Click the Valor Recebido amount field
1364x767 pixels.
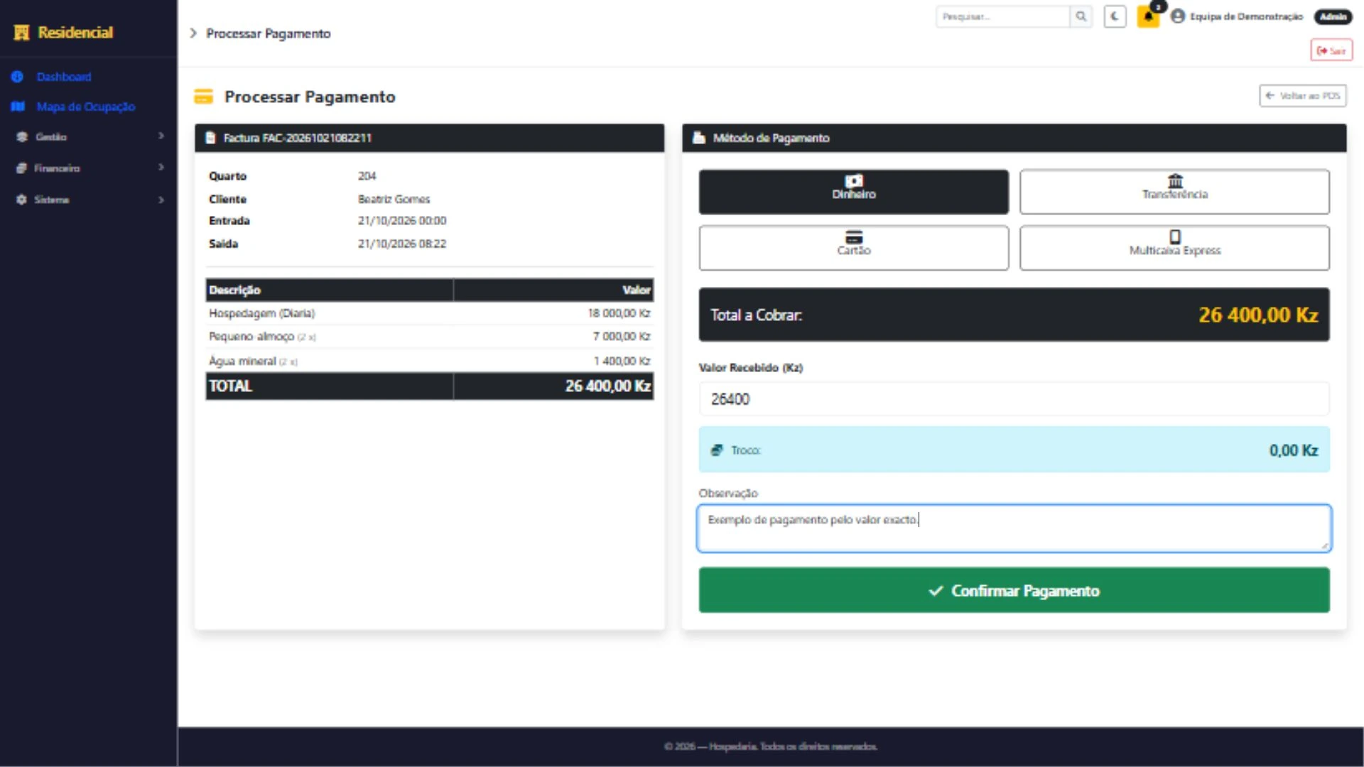point(1014,399)
